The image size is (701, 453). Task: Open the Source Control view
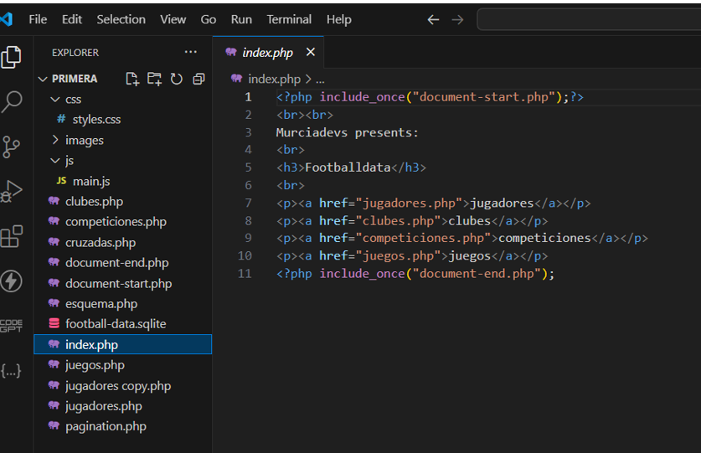click(12, 147)
